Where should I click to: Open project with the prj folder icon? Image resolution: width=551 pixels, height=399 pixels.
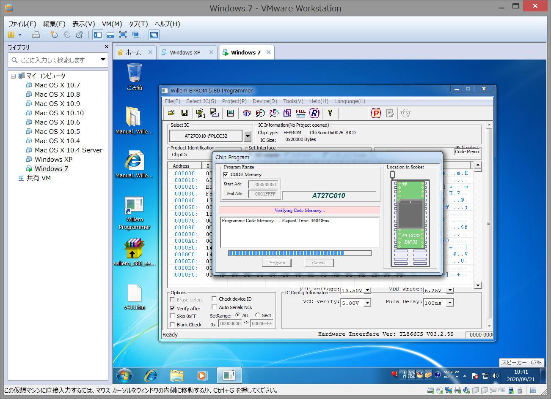201,113
